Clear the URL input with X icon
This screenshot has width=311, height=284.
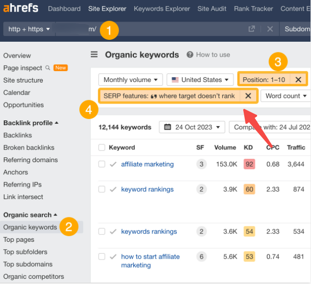point(270,29)
